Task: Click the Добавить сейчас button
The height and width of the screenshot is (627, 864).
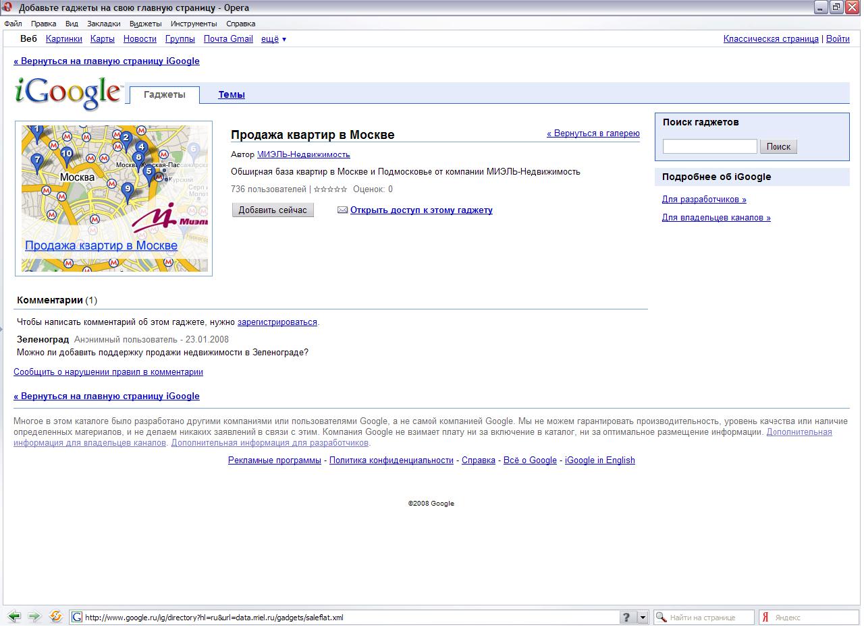Action: coord(273,210)
